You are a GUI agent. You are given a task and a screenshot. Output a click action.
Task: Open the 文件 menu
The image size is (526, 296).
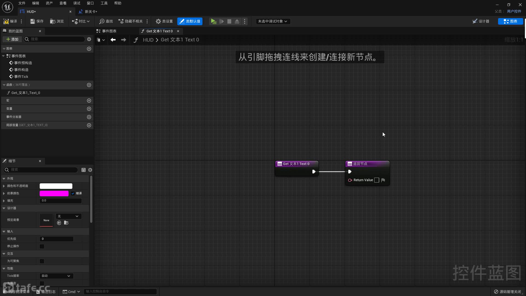pos(22,3)
